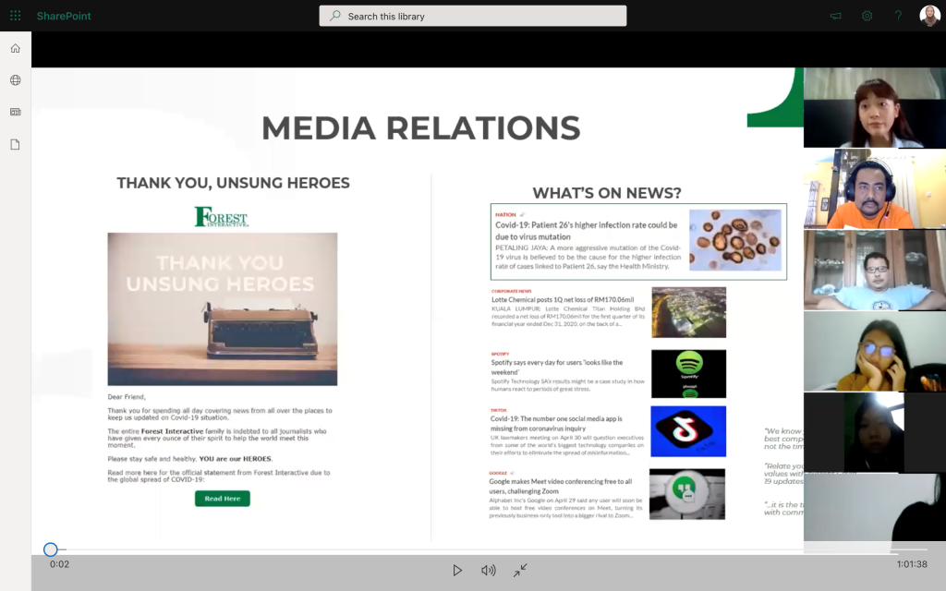Exit full screen with collapse arrows
The width and height of the screenshot is (946, 591).
[x=521, y=571]
